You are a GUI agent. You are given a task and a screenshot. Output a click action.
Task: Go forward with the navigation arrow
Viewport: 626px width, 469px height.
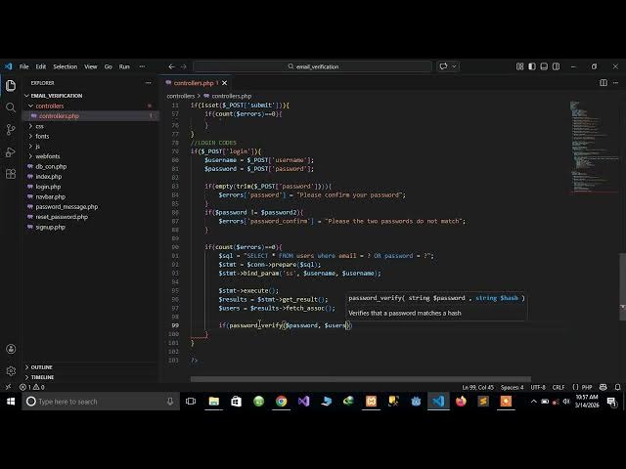click(183, 66)
